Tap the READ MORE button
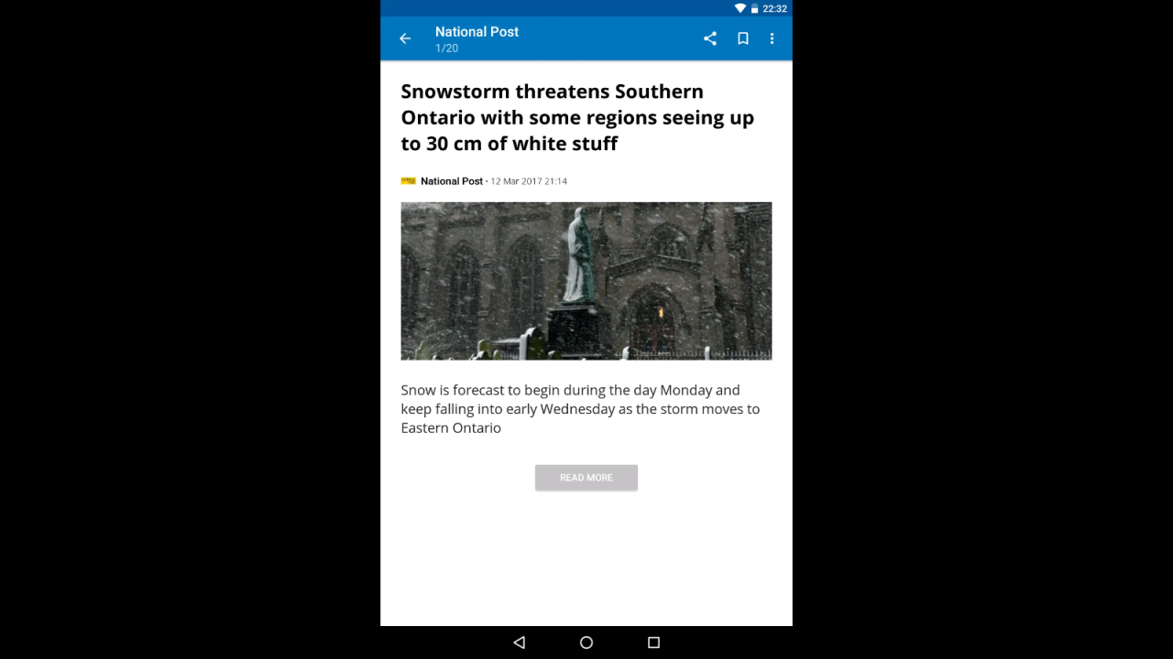This screenshot has height=659, width=1173. [x=586, y=478]
